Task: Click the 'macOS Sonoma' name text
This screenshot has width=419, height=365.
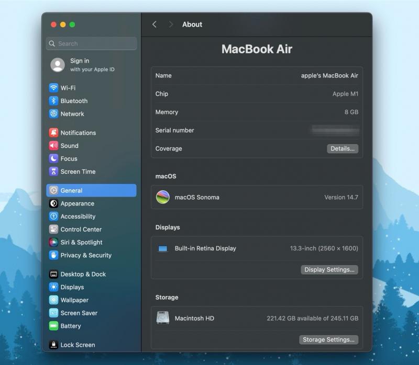Action: (x=197, y=197)
